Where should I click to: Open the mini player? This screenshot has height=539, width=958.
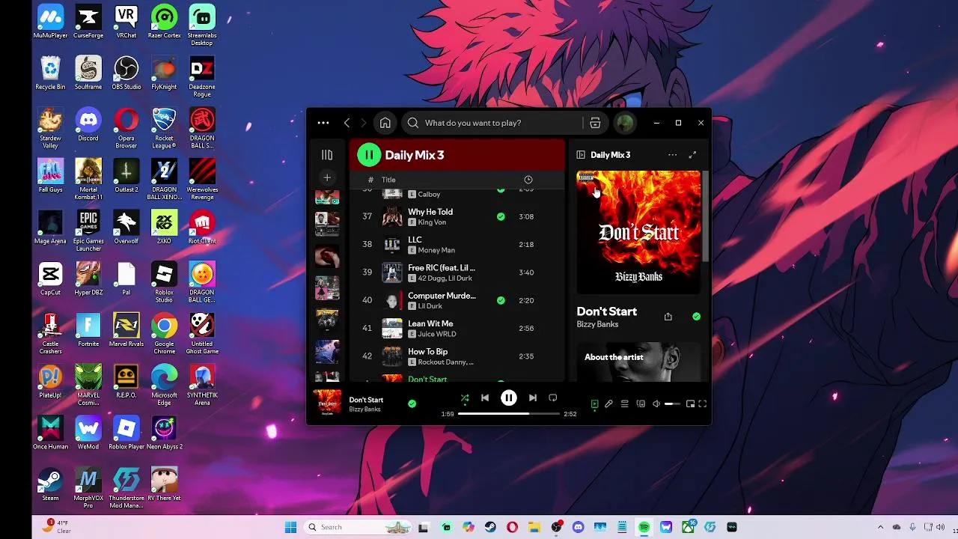[x=690, y=404]
